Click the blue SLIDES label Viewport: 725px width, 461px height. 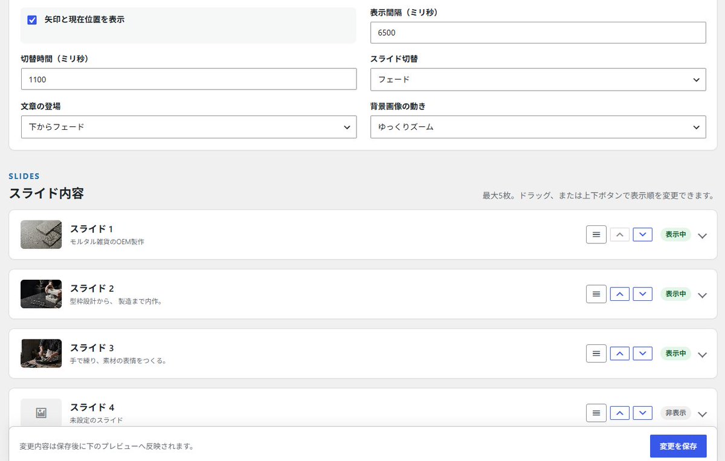click(24, 176)
